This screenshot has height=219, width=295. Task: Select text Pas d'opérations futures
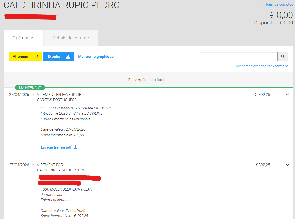pos(148,80)
